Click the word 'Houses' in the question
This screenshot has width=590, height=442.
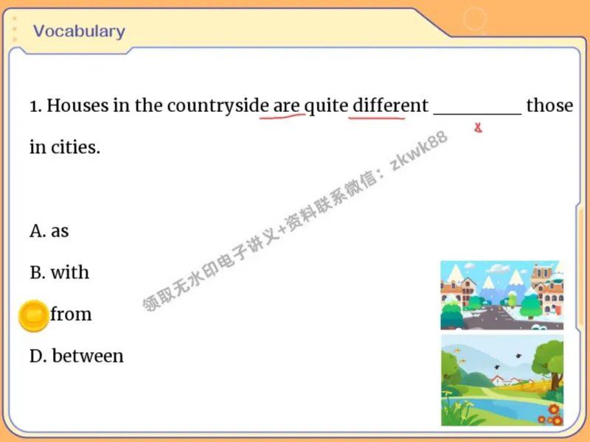(77, 105)
